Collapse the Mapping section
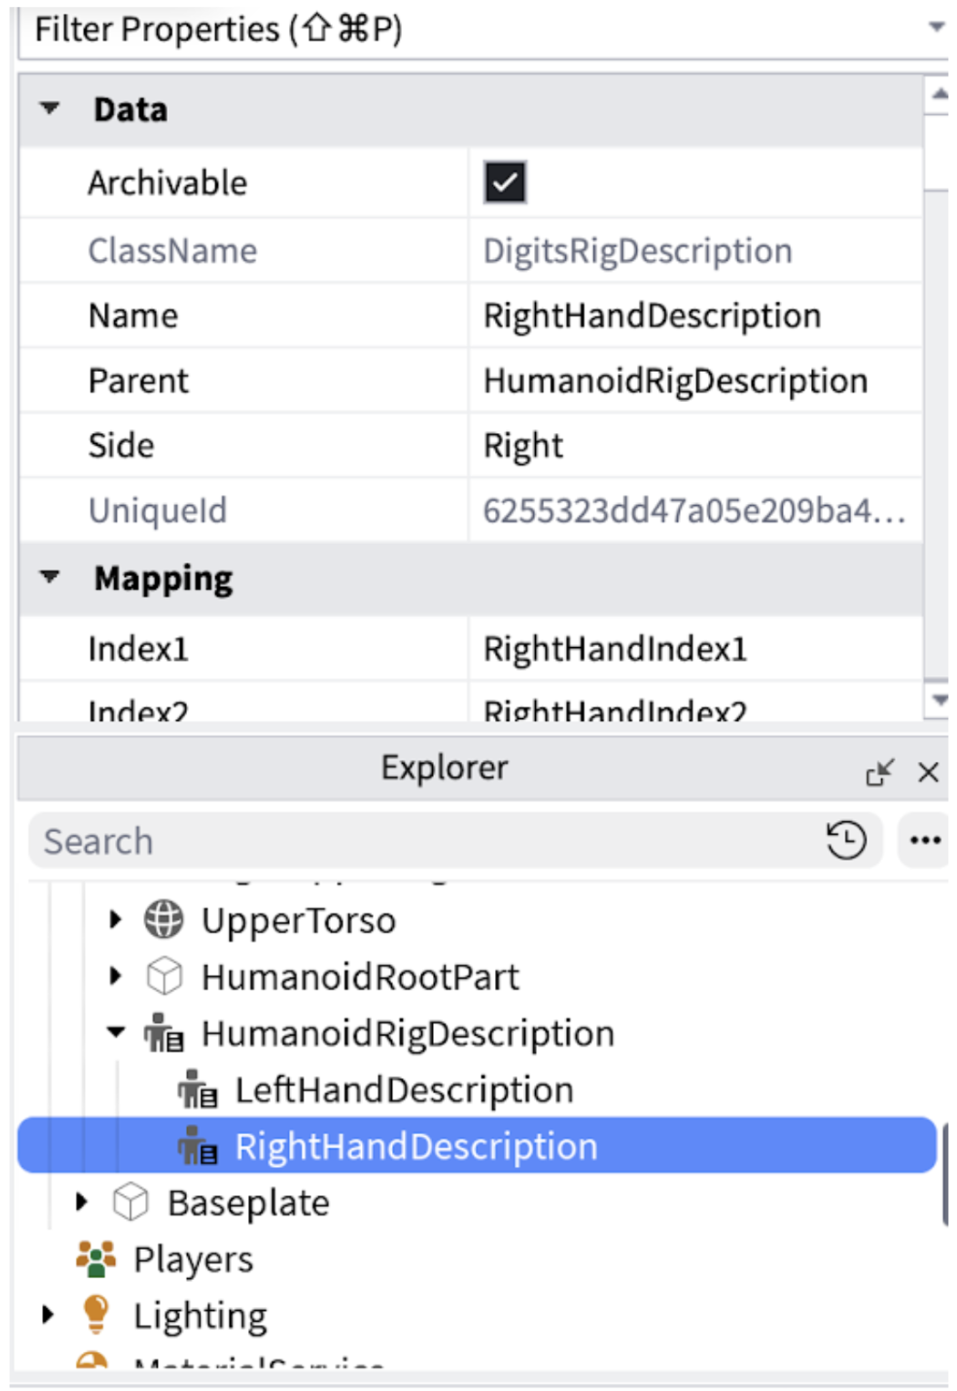This screenshot has height=1391, width=957. [x=50, y=577]
